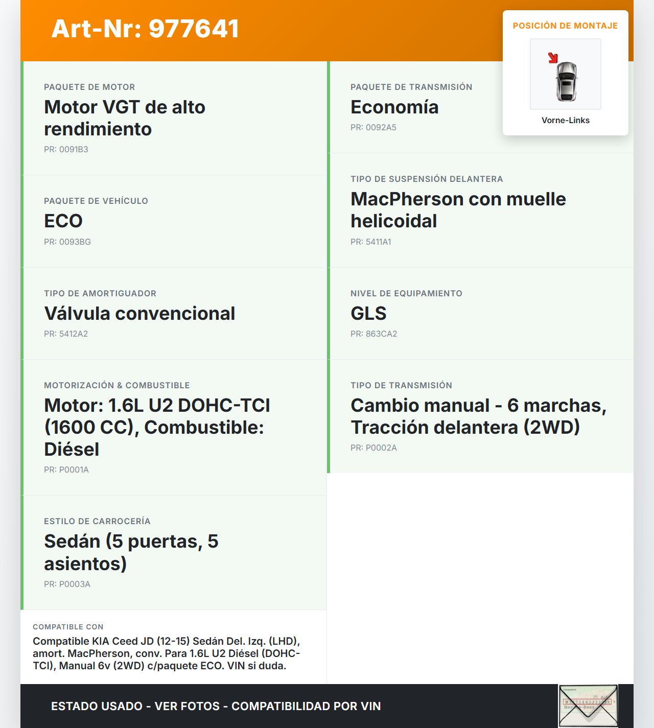Click the Cambio manual 6 marchas entry
The height and width of the screenshot is (728, 654).
[478, 416]
